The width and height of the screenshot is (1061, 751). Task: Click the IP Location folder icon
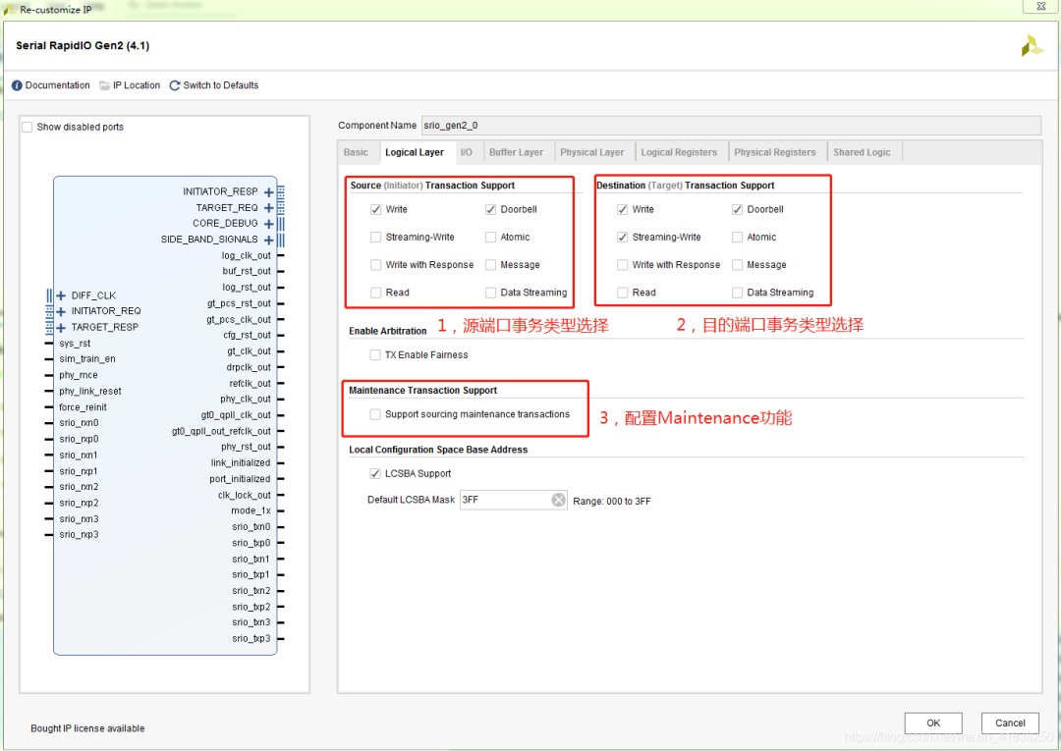pyautogui.click(x=104, y=85)
